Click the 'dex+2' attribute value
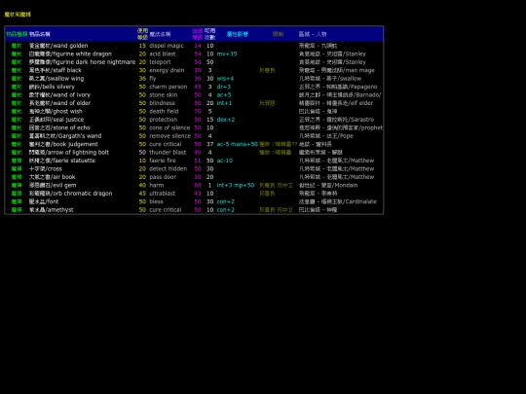 (x=226, y=120)
